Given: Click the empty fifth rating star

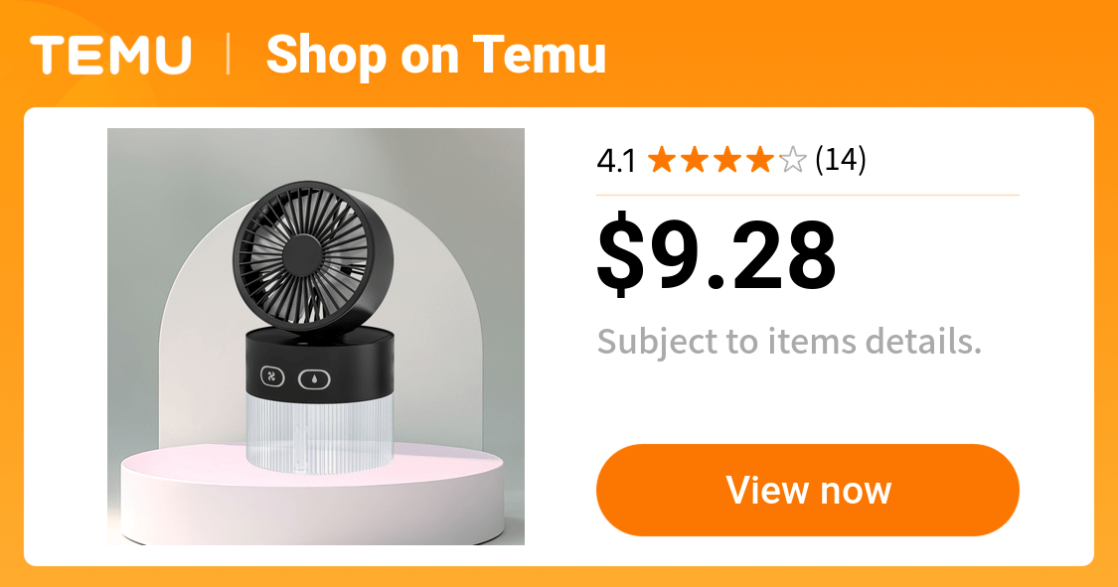Looking at the screenshot, I should tap(793, 160).
